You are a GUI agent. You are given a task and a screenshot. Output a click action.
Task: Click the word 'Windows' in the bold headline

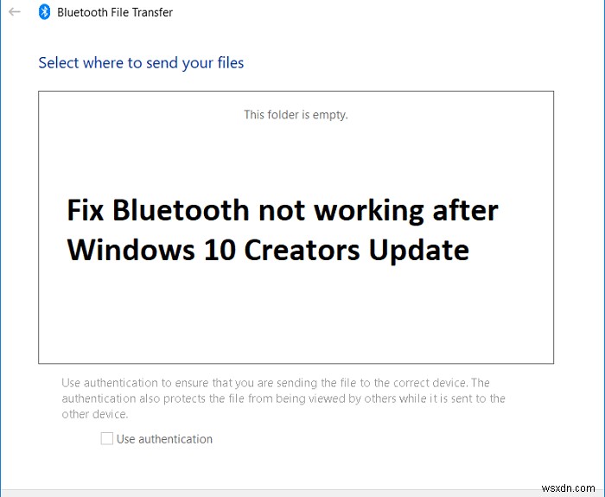point(131,250)
